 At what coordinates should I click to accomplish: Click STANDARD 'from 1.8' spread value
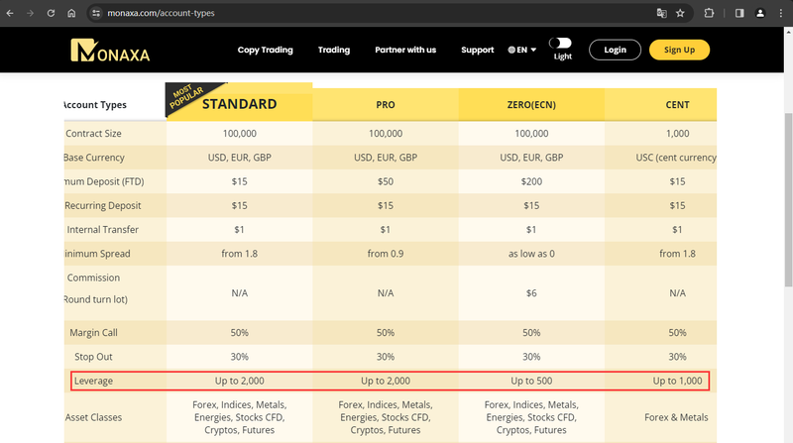coord(239,254)
